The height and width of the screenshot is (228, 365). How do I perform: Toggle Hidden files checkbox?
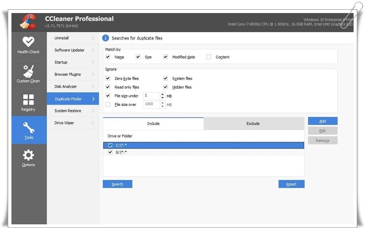coord(165,87)
